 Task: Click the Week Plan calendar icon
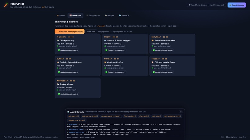point(70,15)
